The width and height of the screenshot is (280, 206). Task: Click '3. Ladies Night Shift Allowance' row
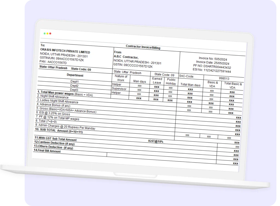(x=57, y=101)
